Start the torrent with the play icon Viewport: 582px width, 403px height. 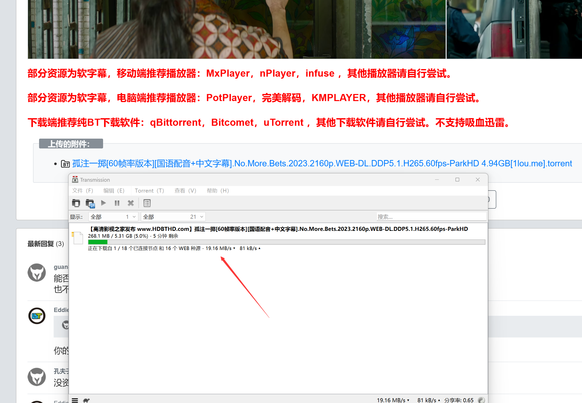tap(103, 203)
